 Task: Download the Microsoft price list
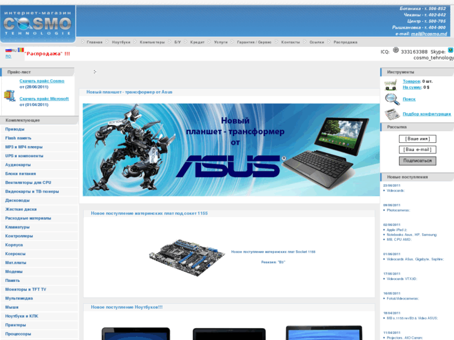pos(44,99)
